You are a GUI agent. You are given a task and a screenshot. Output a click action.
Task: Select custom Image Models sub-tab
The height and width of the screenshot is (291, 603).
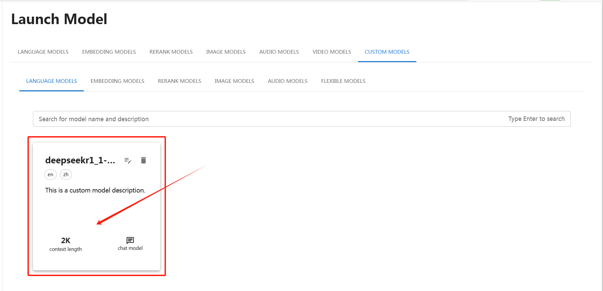[x=234, y=81]
